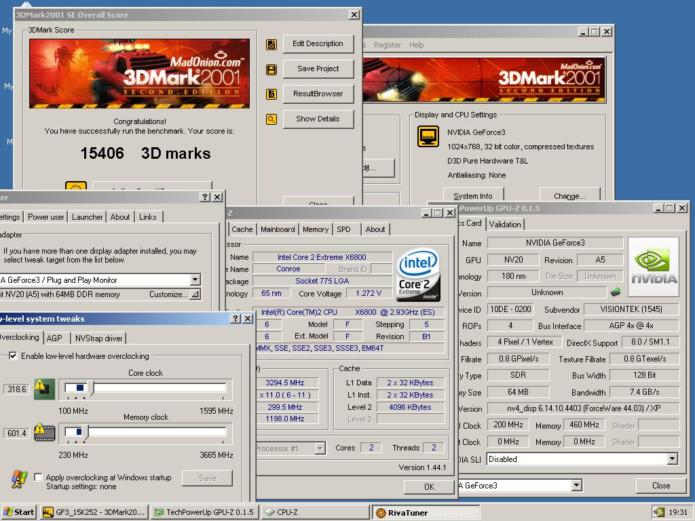Switch to 3DMark2001 taskbar button
This screenshot has height=521, width=695.
point(94,512)
